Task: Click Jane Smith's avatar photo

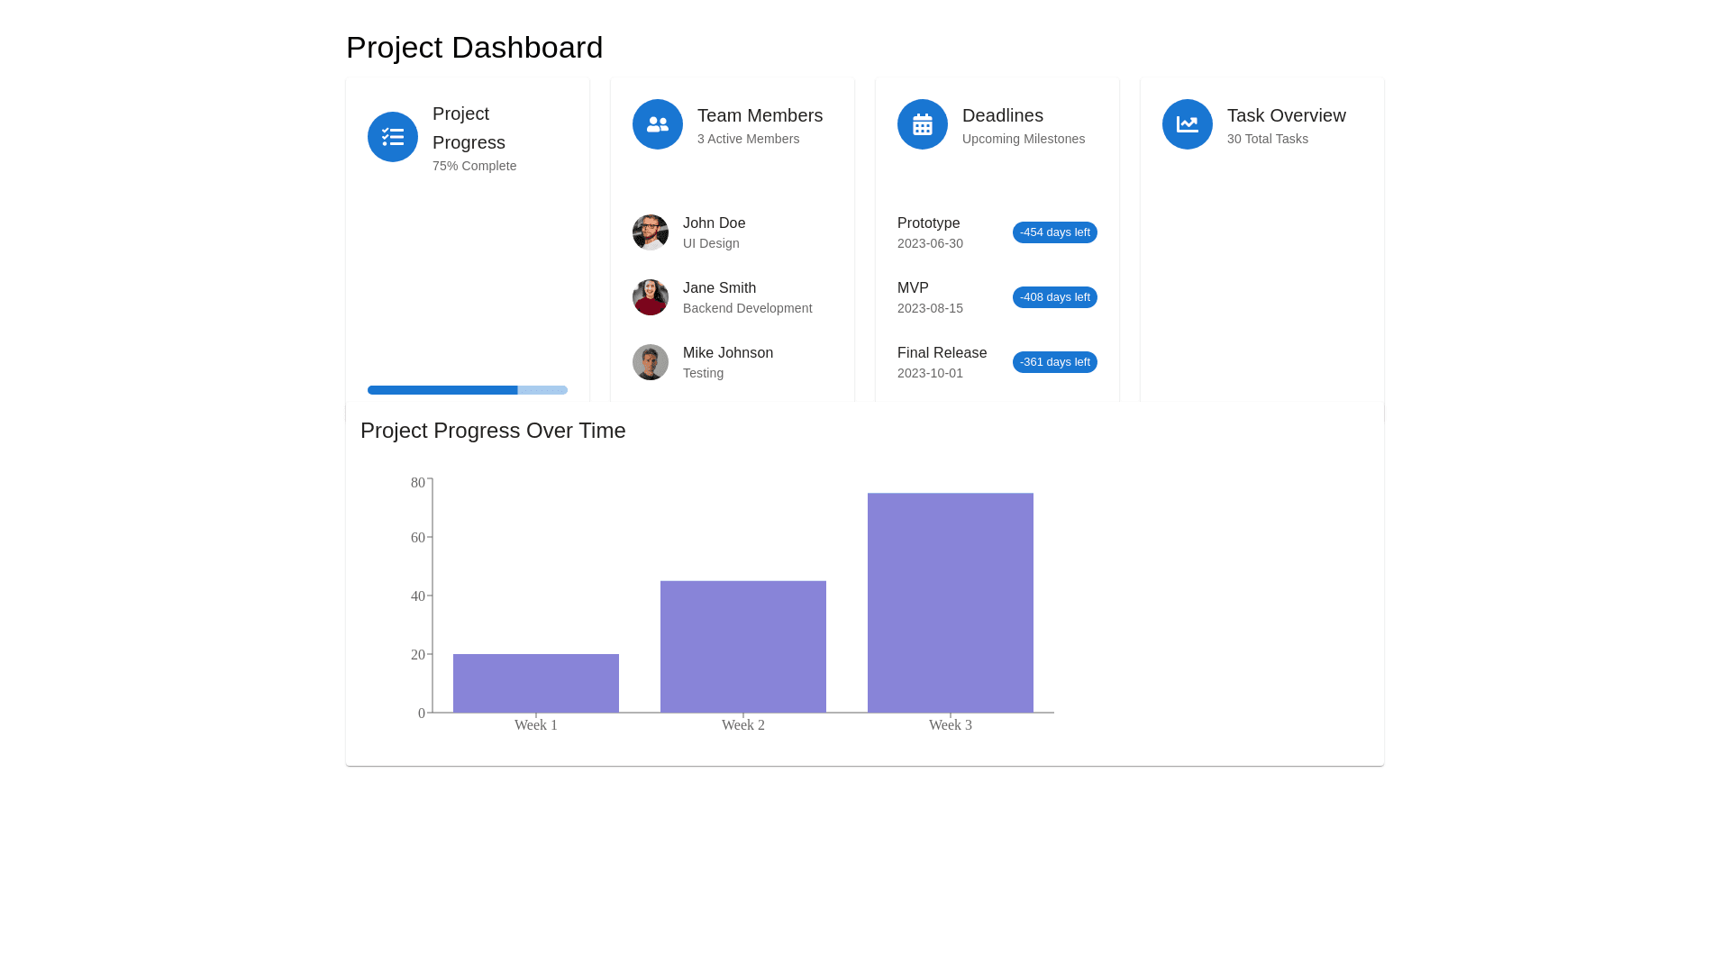Action: pos(651,297)
